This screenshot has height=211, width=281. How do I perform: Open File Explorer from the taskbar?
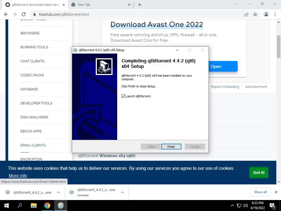coord(33,206)
